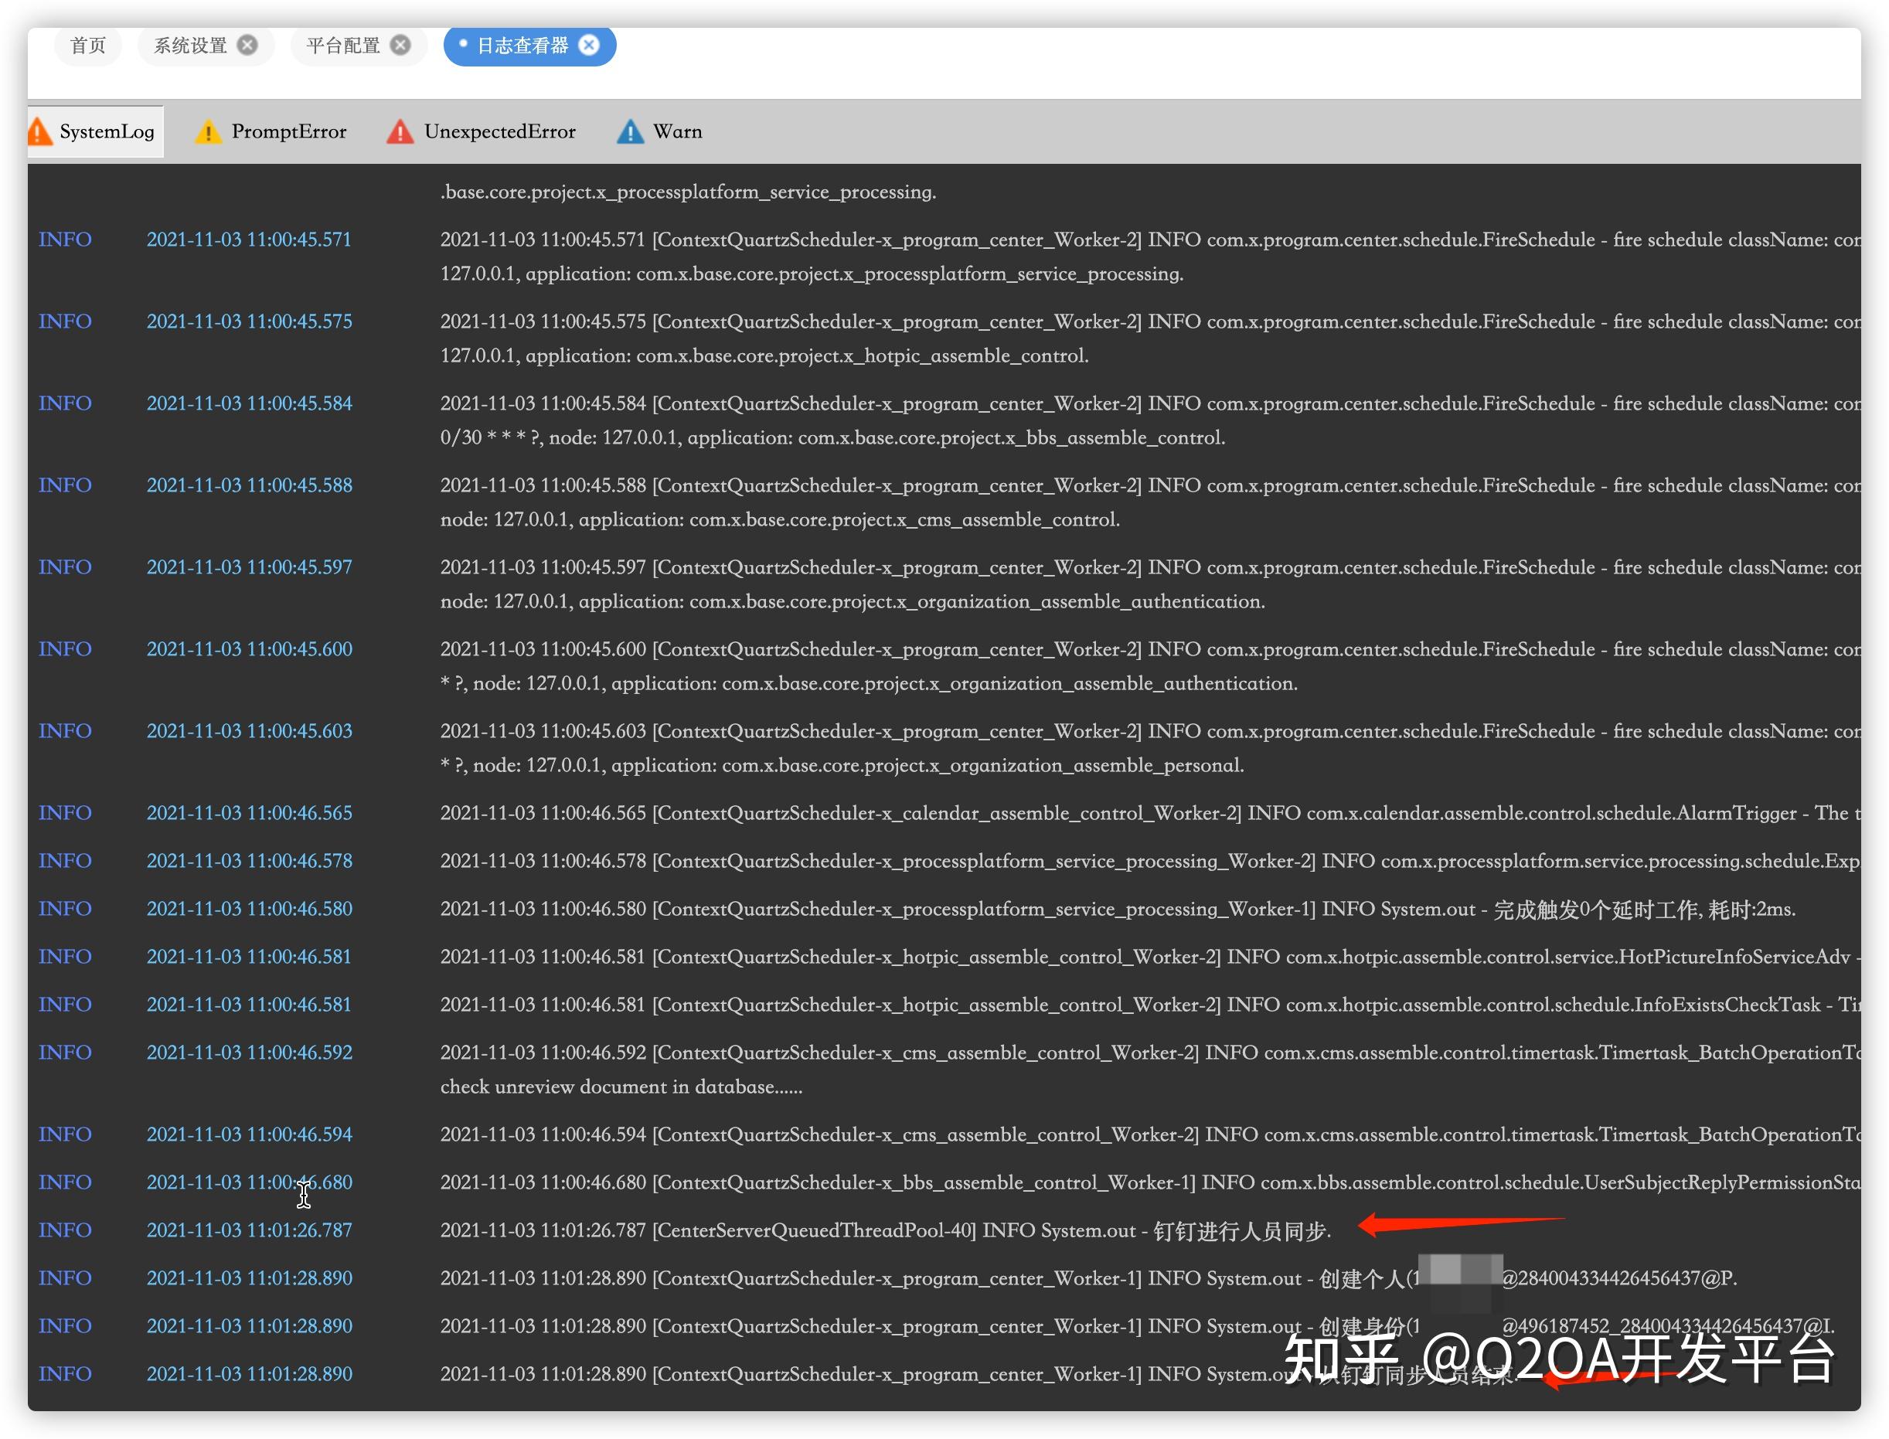The height and width of the screenshot is (1439, 1889).
Task: Open the 系统设置 tab
Action: click(x=190, y=46)
